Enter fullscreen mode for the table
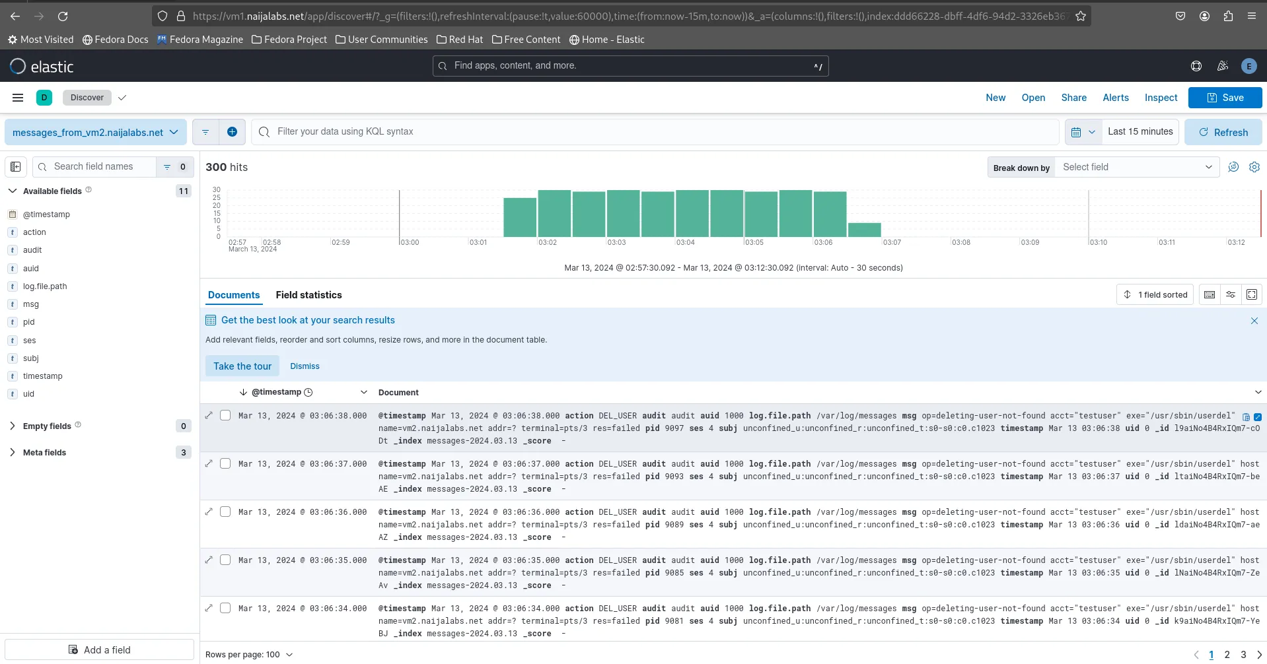 (1252, 294)
